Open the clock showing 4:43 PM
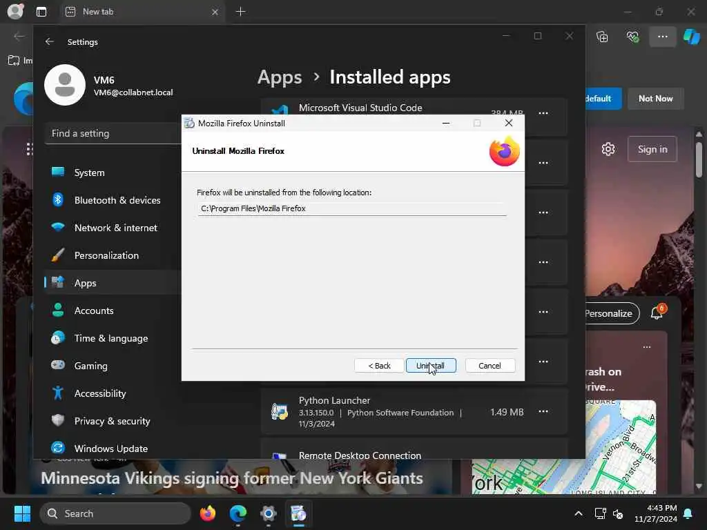707x530 pixels. tap(656, 513)
